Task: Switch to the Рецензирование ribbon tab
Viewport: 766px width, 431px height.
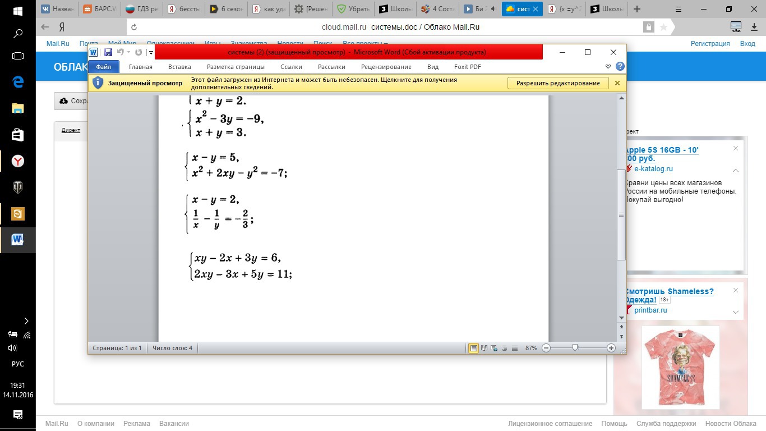Action: (386, 67)
